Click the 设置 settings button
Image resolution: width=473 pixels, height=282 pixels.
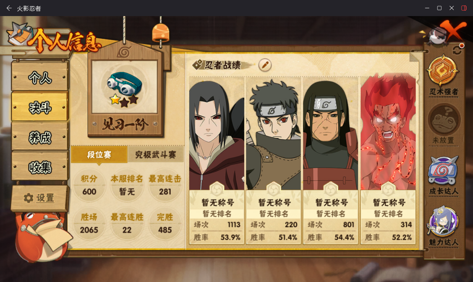[x=39, y=198]
